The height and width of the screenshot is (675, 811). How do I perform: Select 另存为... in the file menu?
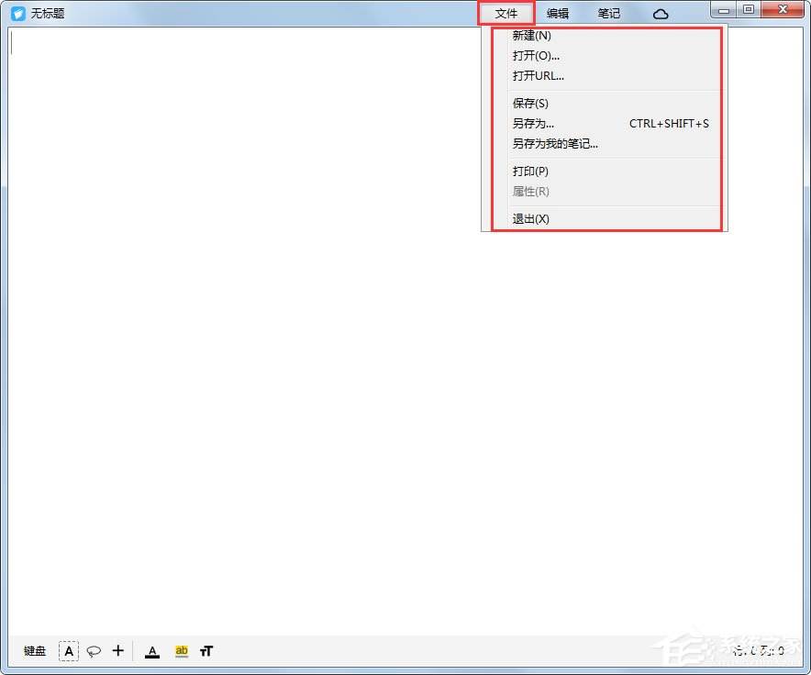coord(533,124)
